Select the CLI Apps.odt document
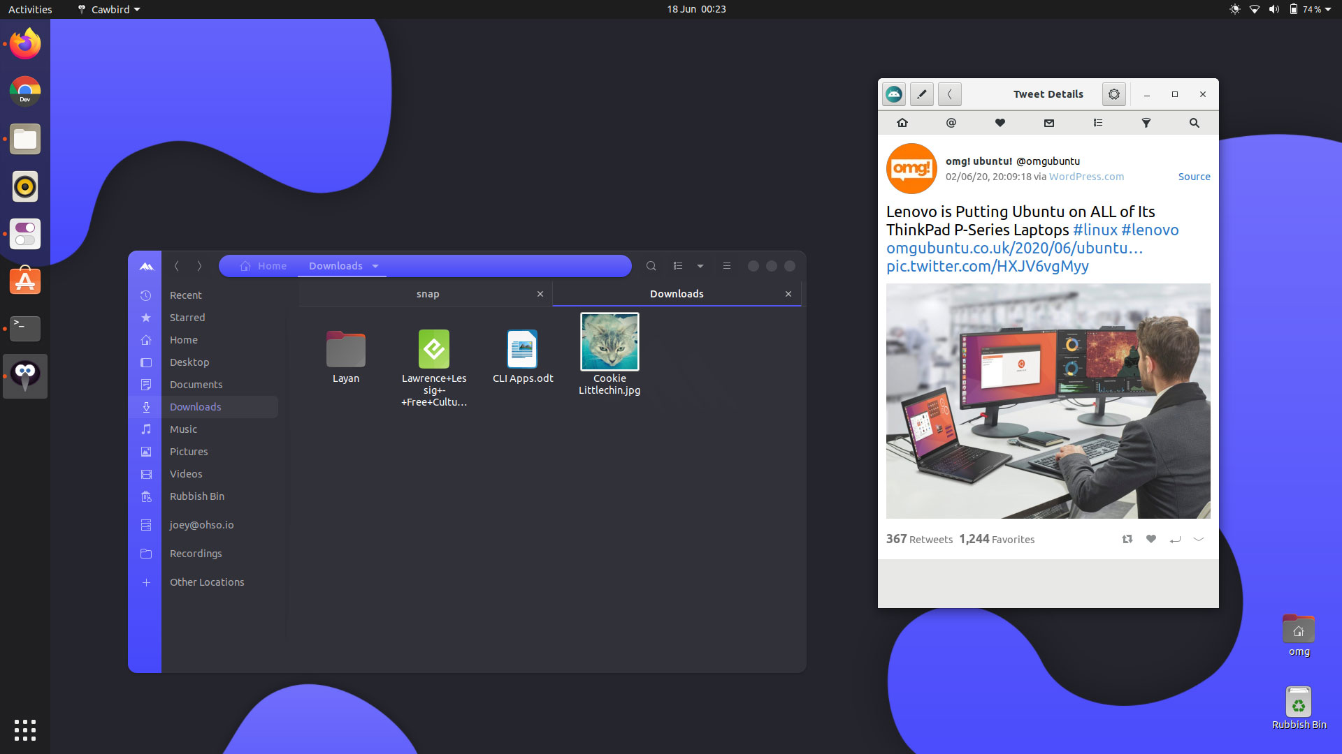1342x754 pixels. pyautogui.click(x=523, y=357)
